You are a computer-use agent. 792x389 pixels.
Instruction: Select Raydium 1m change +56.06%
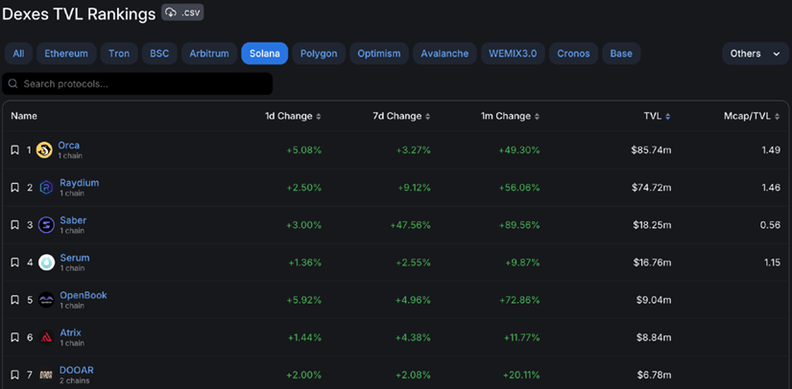(519, 188)
